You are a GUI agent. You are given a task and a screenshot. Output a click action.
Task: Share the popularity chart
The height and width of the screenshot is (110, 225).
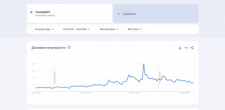pyautogui.click(x=192, y=48)
